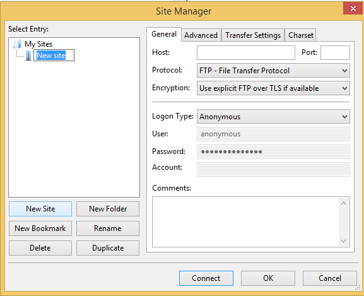Switch to the Advanced tab
Image resolution: width=364 pixels, height=296 pixels.
pyautogui.click(x=201, y=35)
